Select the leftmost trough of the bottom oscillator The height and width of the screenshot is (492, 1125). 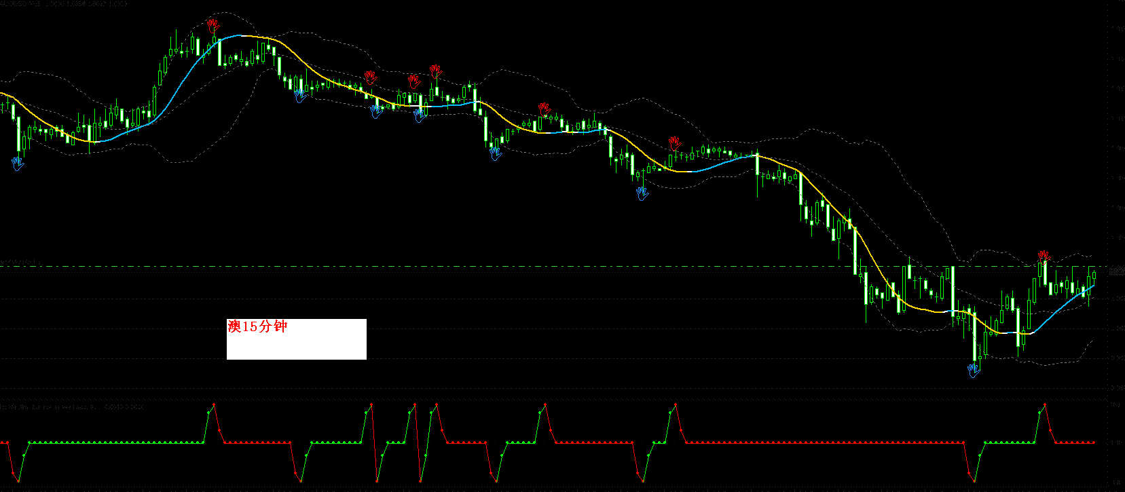pos(18,481)
